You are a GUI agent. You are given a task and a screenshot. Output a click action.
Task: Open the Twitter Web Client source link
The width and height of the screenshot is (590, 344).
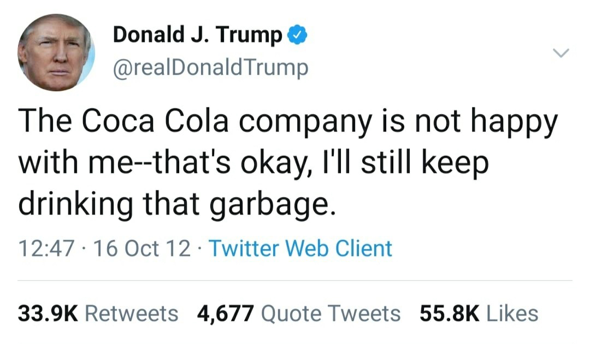tap(301, 248)
